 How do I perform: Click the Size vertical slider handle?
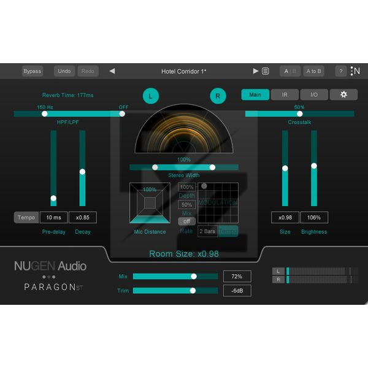[285, 168]
